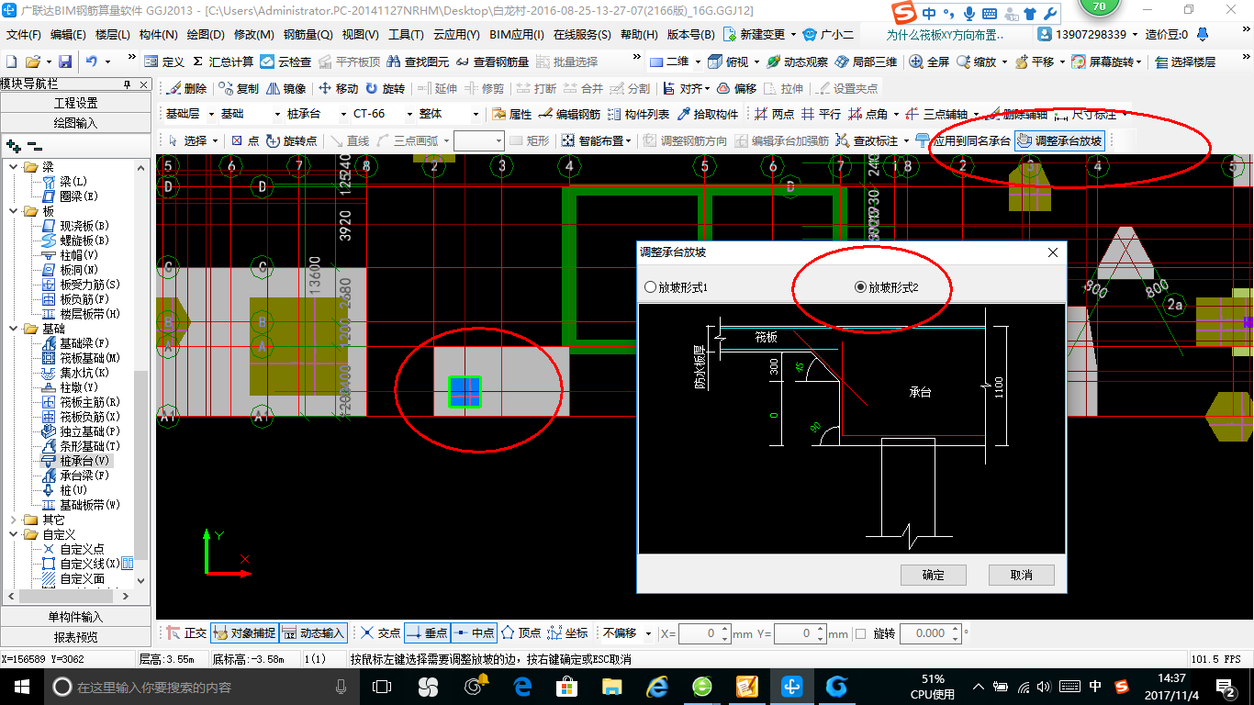The width and height of the screenshot is (1254, 705).
Task: Click 两点 two-point axis tool
Action: tap(774, 114)
